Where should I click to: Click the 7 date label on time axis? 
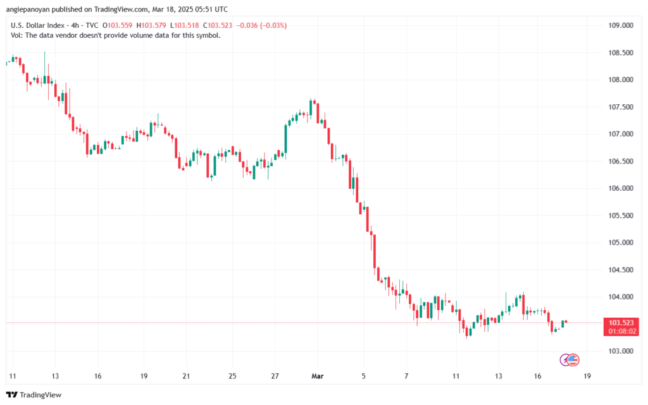click(406, 376)
